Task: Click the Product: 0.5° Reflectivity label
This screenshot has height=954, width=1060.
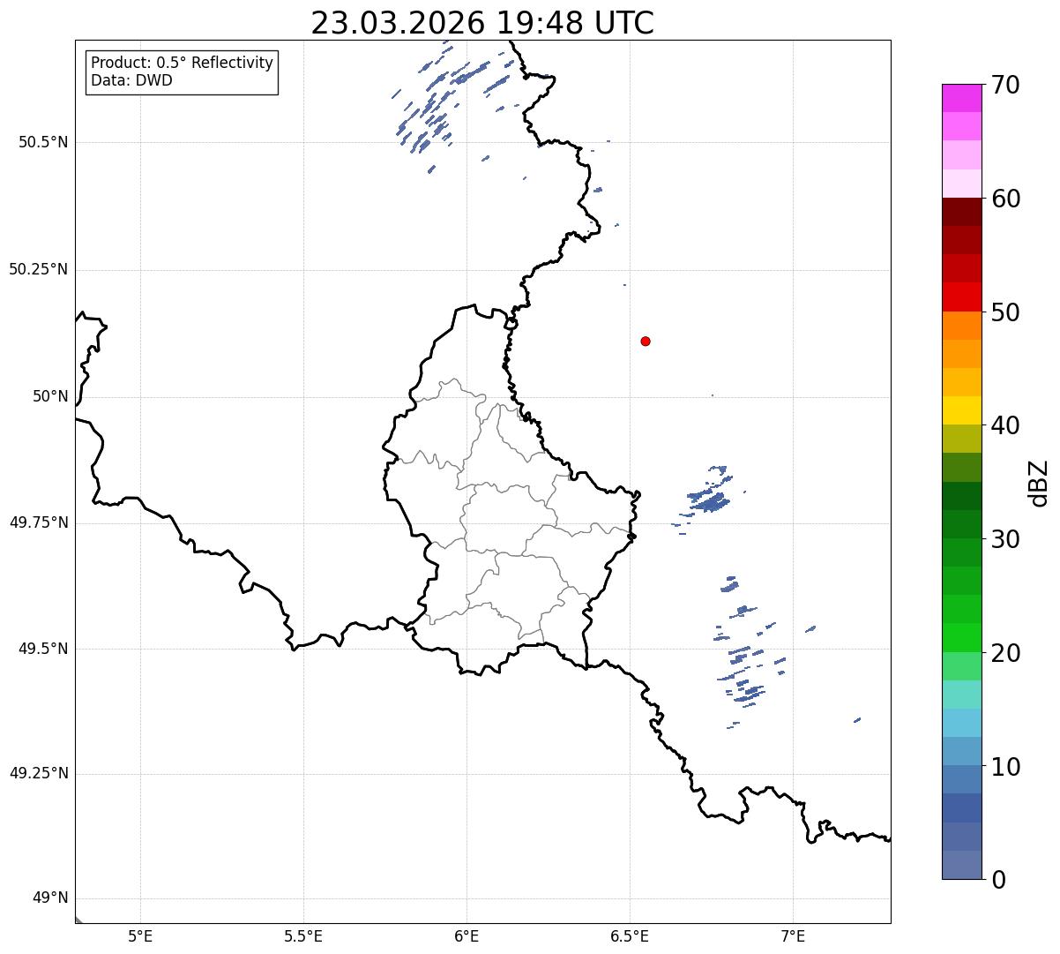Action: pos(182,64)
